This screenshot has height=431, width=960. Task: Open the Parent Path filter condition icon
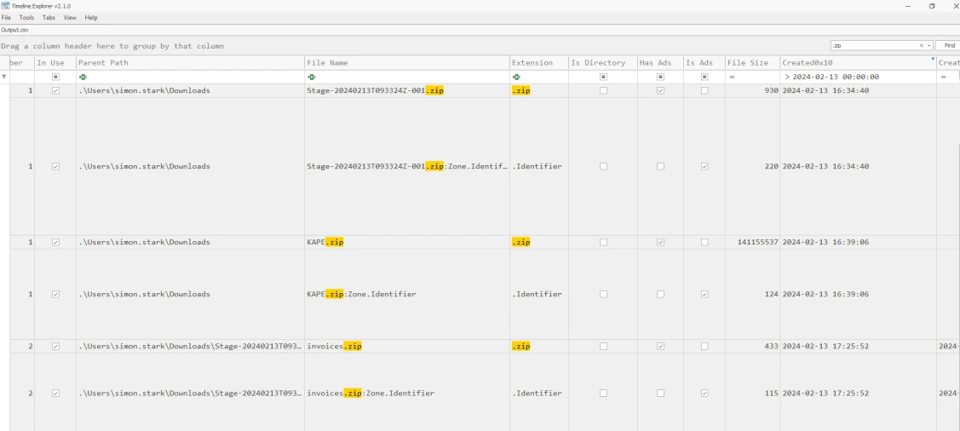tap(83, 78)
